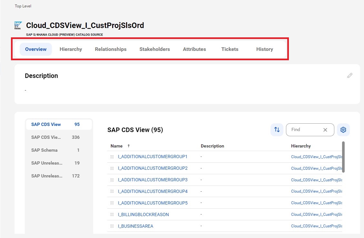Edit the Description with pencil icon
This screenshot has width=364, height=238.
pos(349,76)
